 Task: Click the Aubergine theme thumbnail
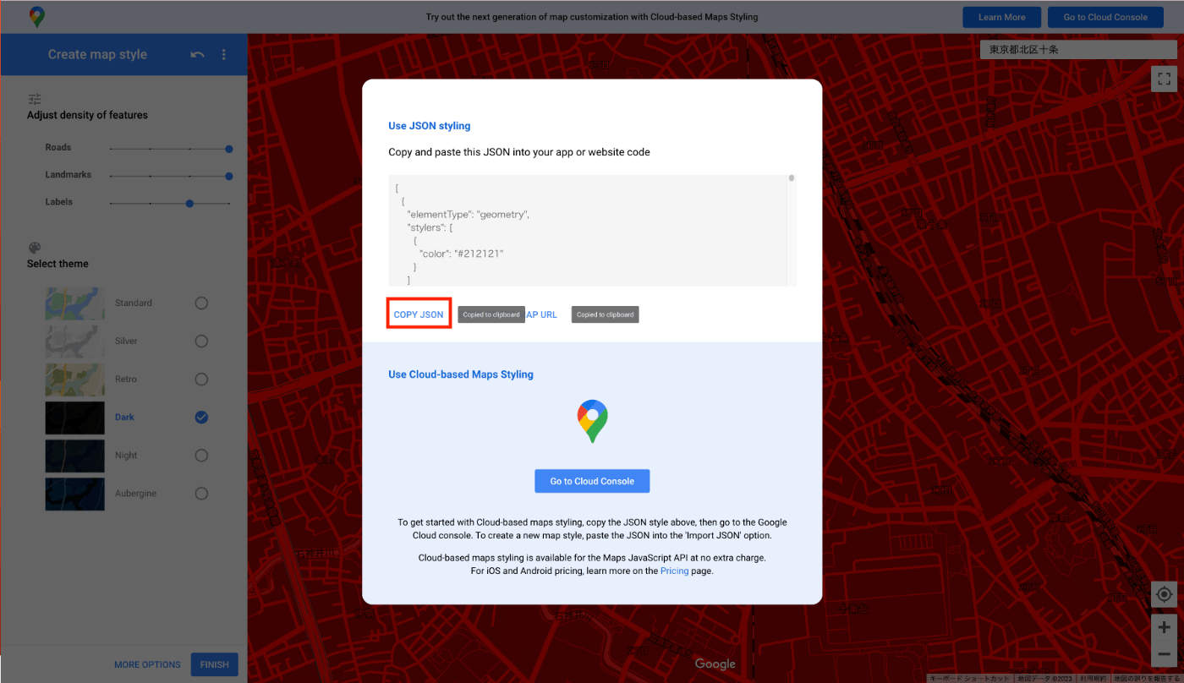75,493
